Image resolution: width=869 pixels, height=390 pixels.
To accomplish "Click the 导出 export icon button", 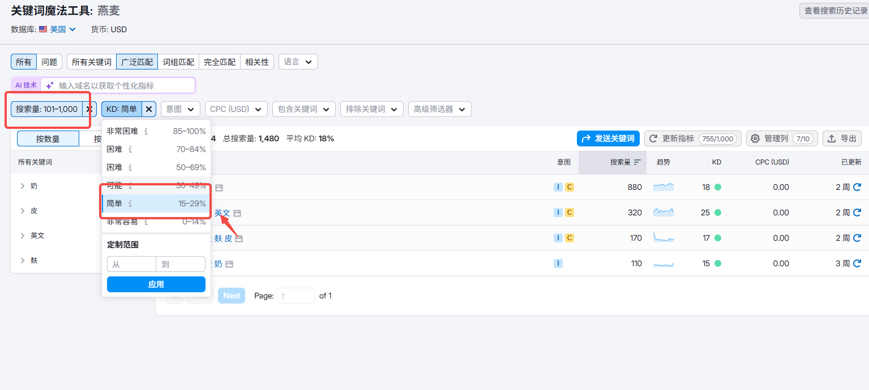I will pyautogui.click(x=842, y=138).
